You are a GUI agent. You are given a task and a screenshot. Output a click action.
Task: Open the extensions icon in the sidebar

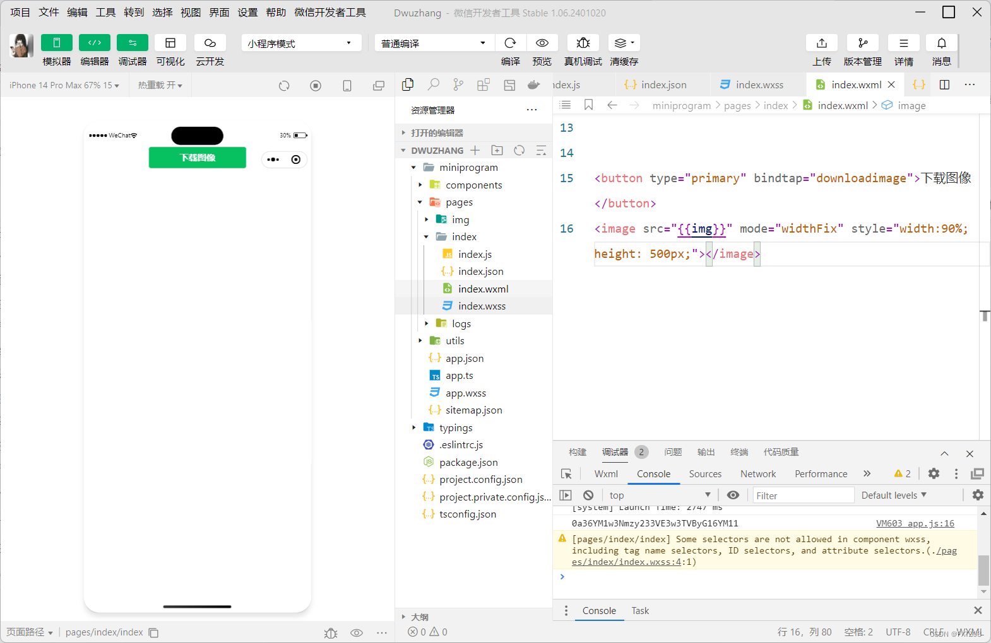(x=484, y=84)
